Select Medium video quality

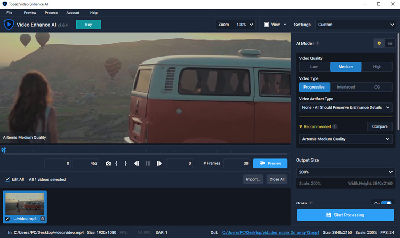(346, 67)
